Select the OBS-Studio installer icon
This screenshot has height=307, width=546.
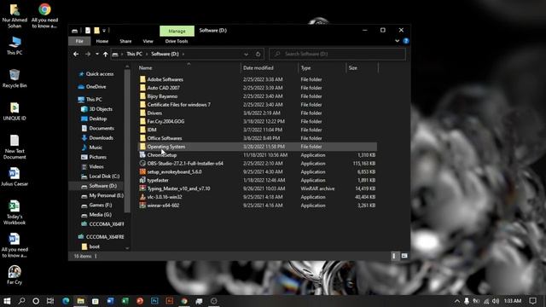(x=142, y=163)
